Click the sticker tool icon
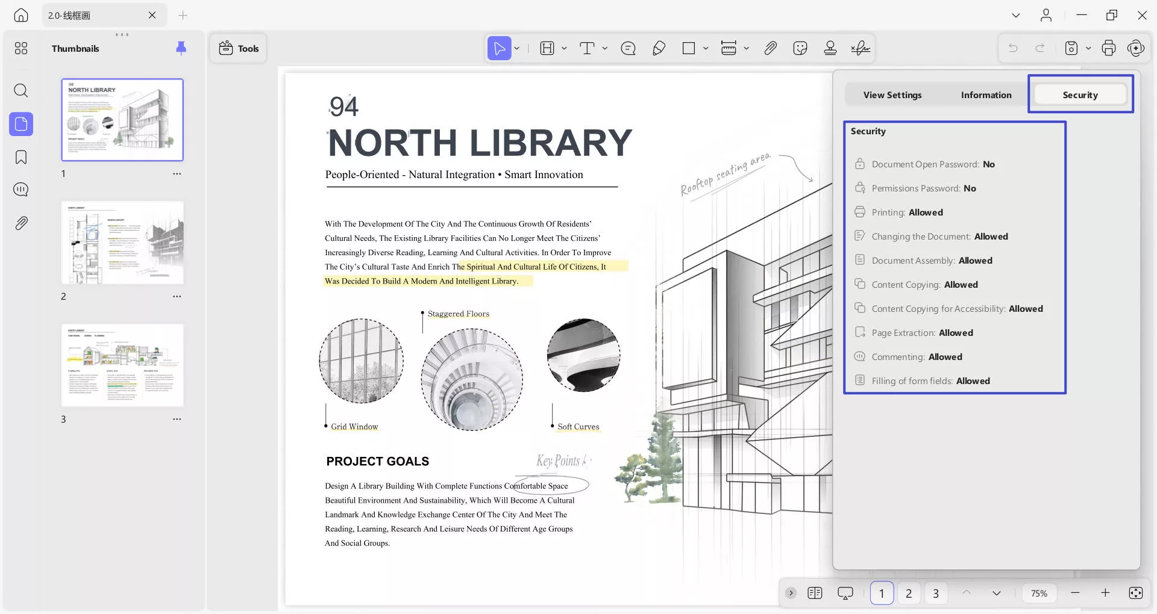The image size is (1157, 614). click(800, 48)
